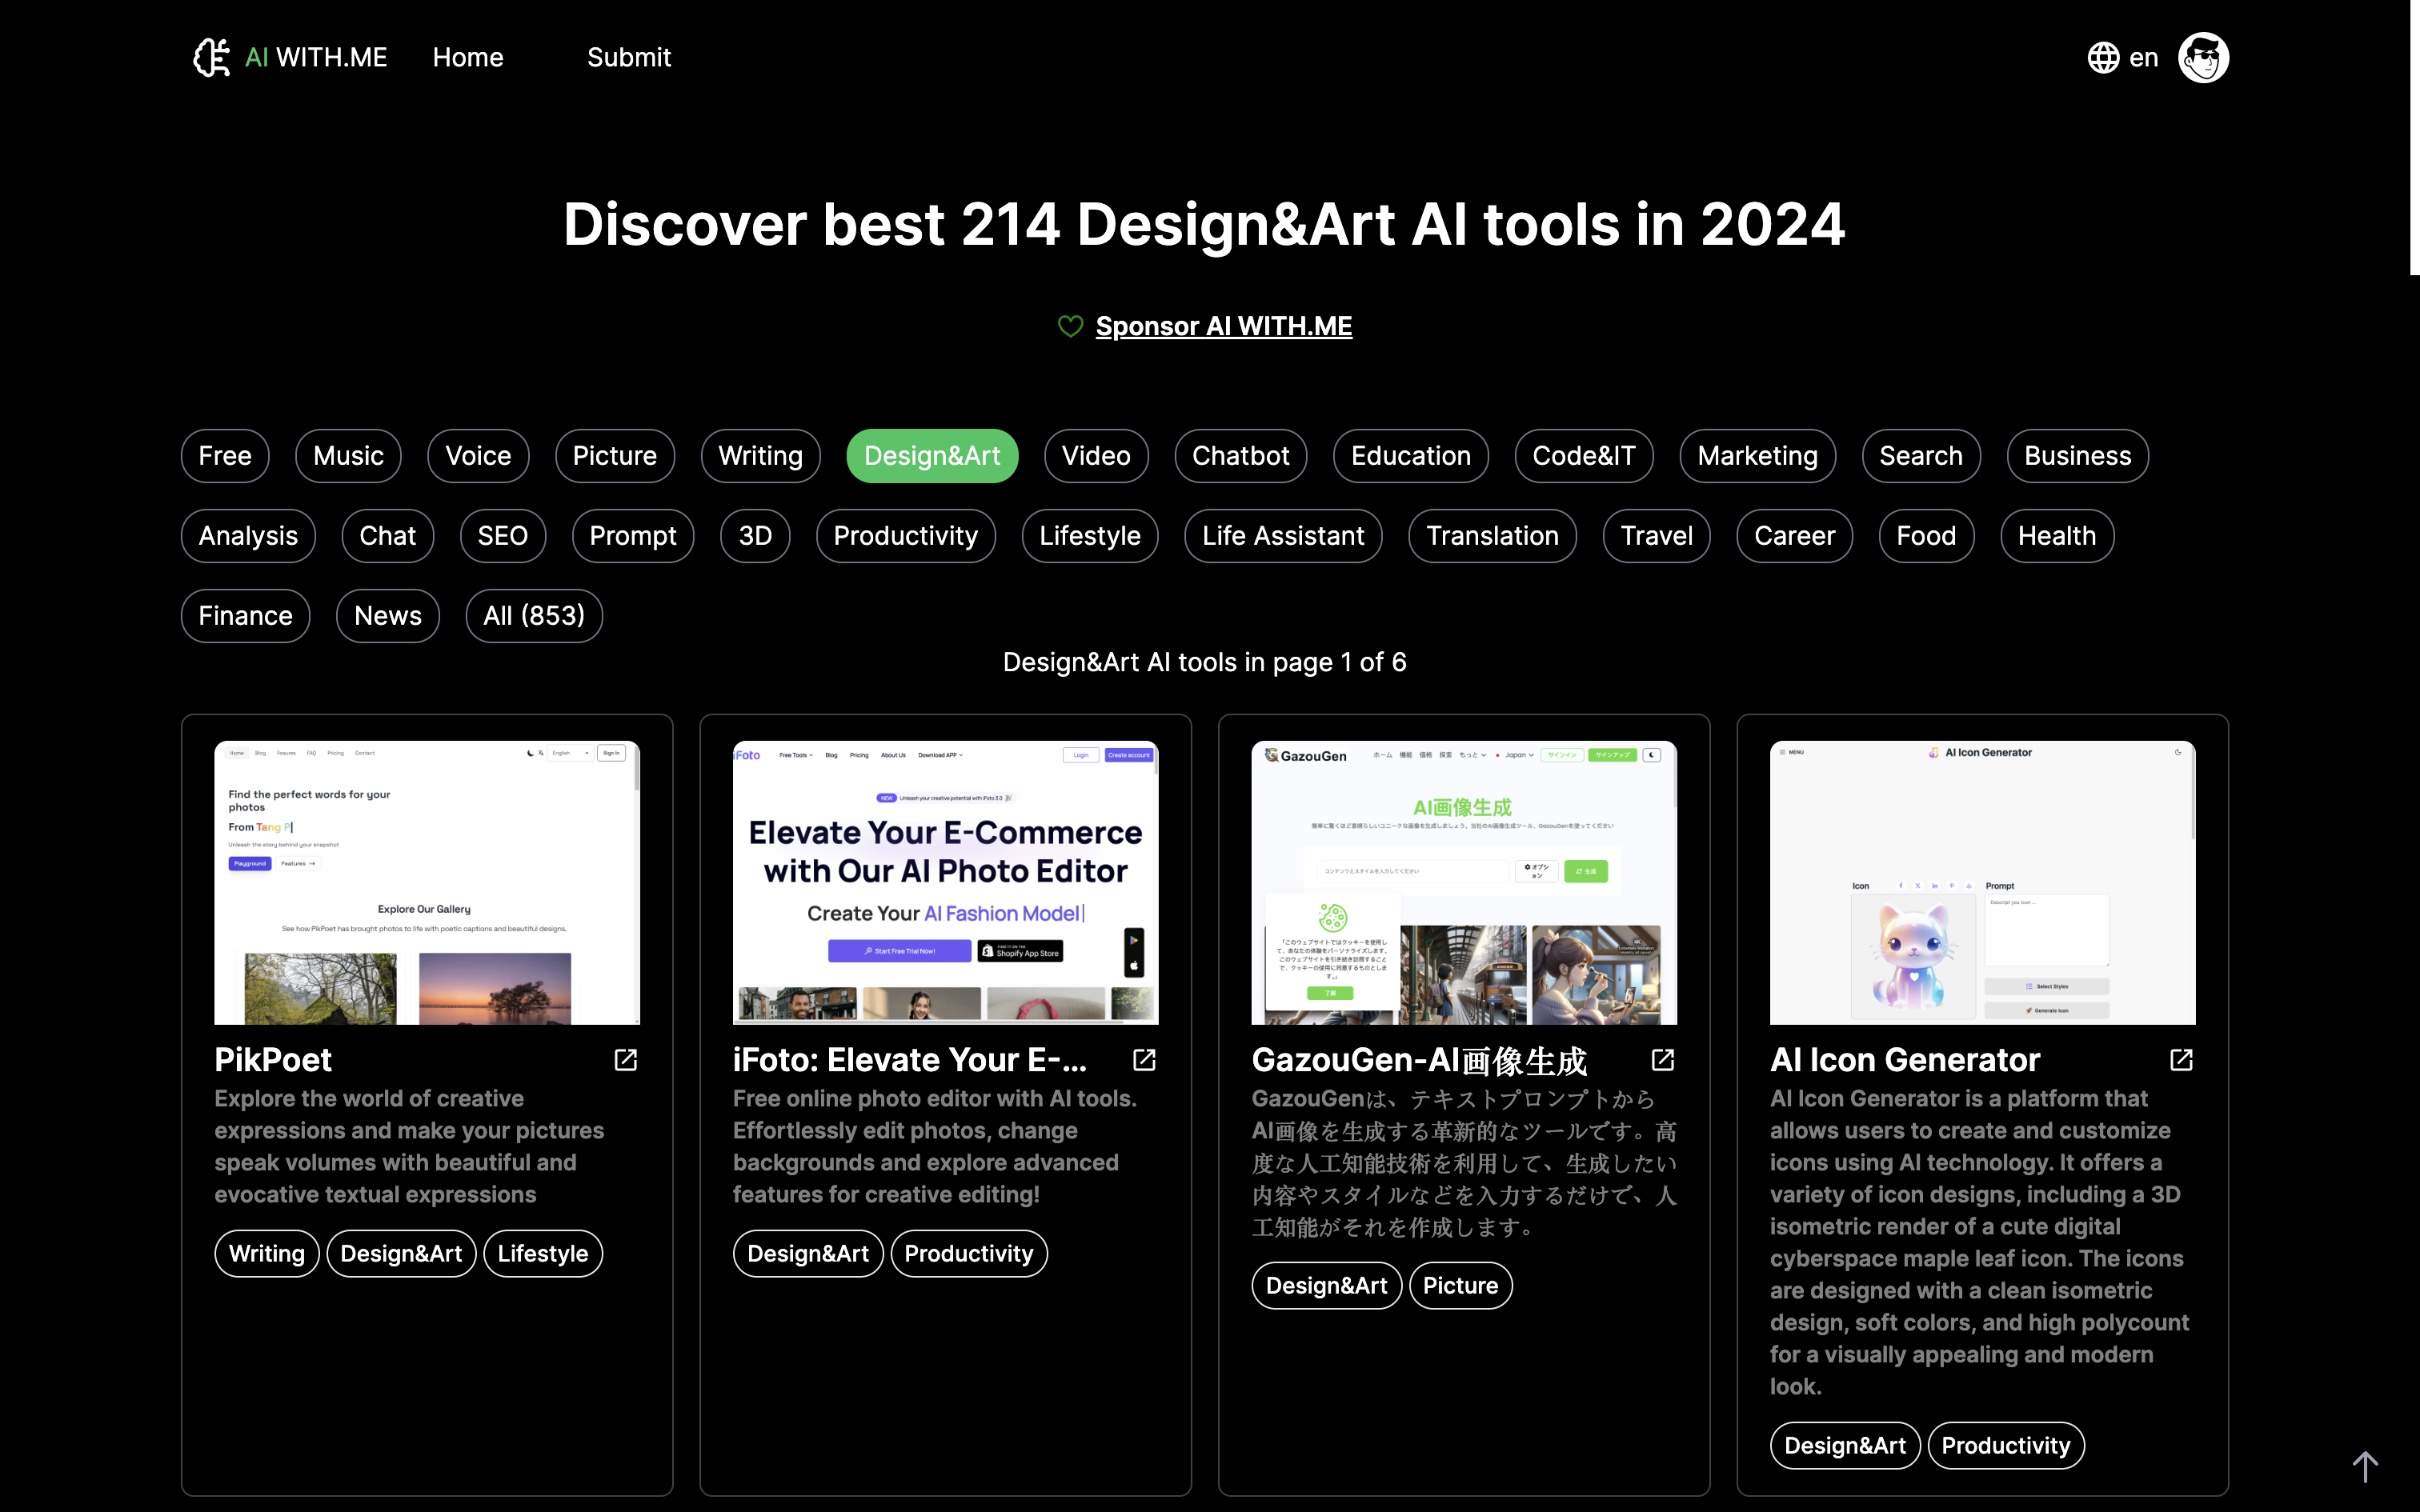This screenshot has height=1512, width=2420.
Task: Deselect the active Design&Art category filter
Action: pyautogui.click(x=931, y=456)
